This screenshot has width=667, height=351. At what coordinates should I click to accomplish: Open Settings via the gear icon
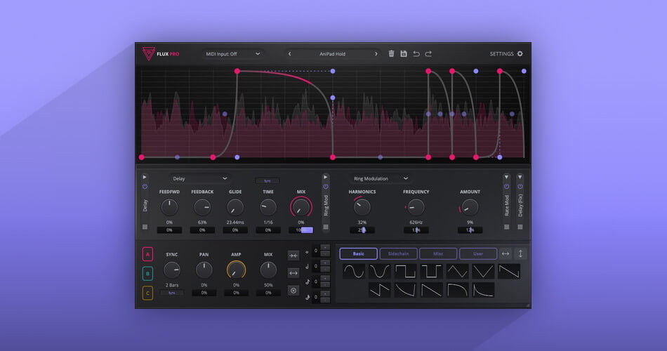[520, 53]
